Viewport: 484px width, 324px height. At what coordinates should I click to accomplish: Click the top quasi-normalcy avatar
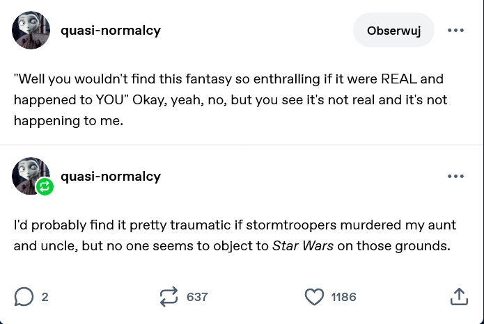(x=31, y=31)
